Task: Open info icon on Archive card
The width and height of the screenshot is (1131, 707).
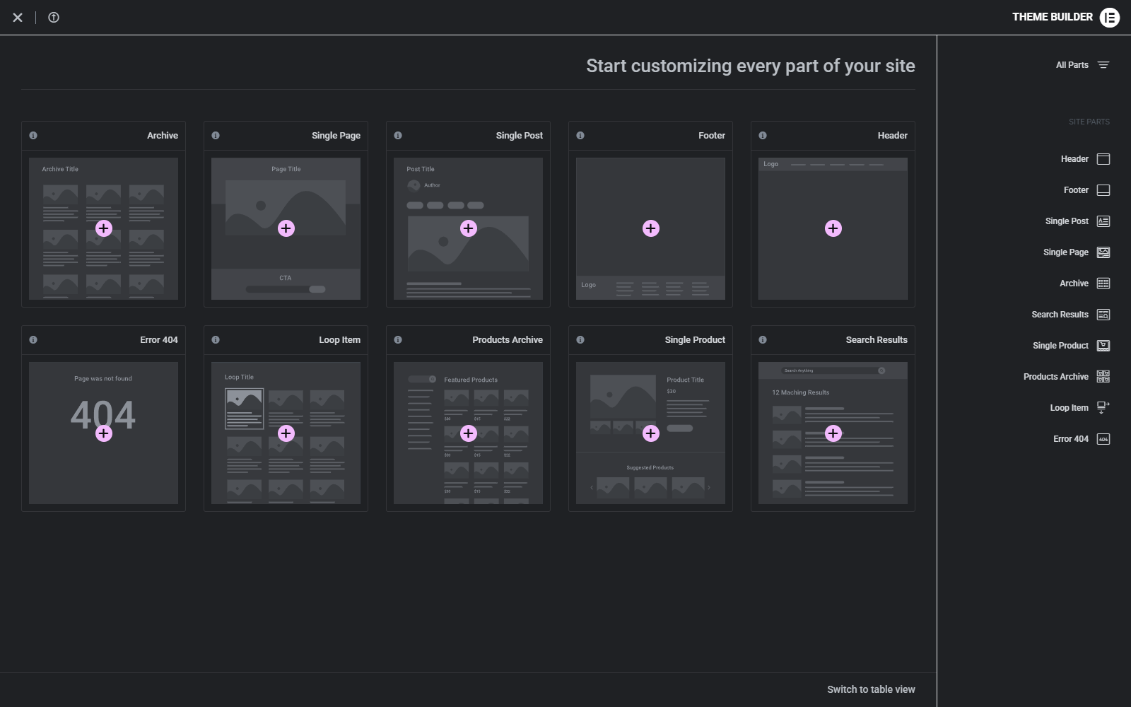Action: [33, 136]
